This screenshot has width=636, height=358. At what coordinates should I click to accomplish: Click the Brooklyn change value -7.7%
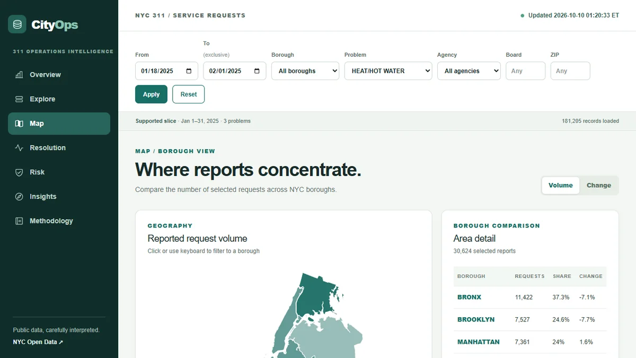(587, 320)
